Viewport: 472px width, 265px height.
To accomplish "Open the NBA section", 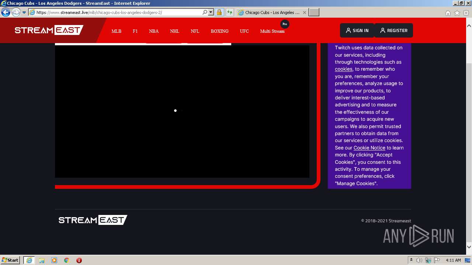I will coord(154,31).
